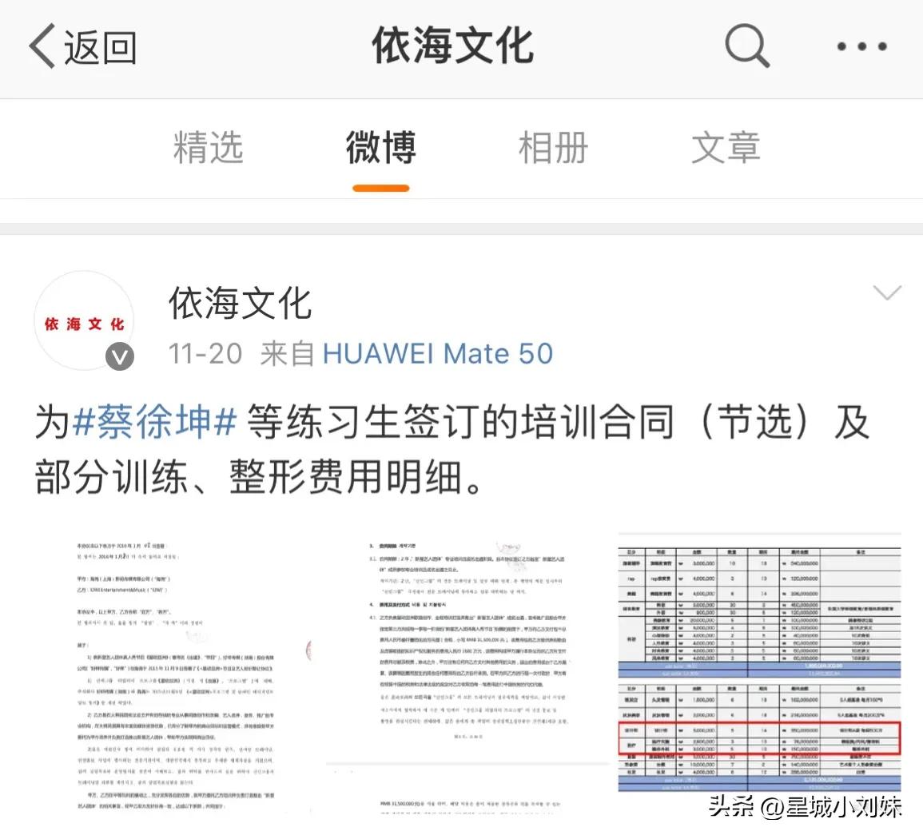View the 文章 tab

(x=726, y=149)
